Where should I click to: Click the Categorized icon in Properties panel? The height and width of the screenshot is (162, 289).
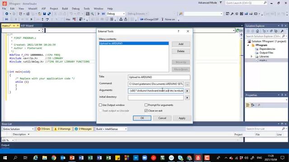pos(248,105)
